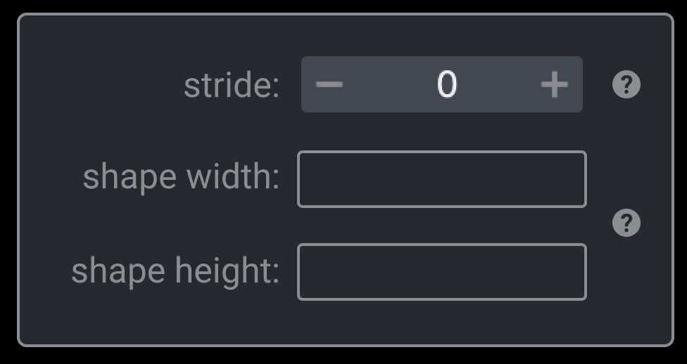Click the zero in the stride control
The height and width of the screenshot is (364, 687).
(446, 84)
